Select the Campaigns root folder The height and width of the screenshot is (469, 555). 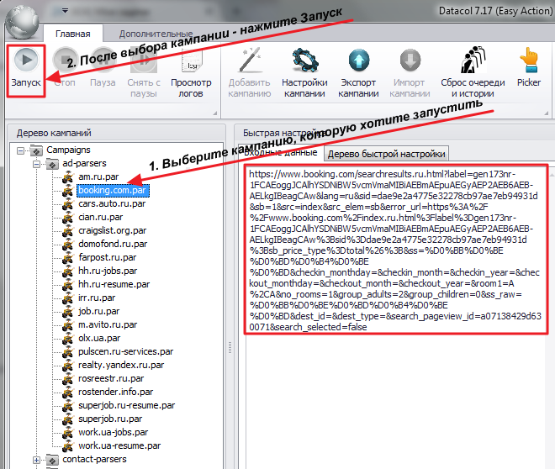[68, 150]
